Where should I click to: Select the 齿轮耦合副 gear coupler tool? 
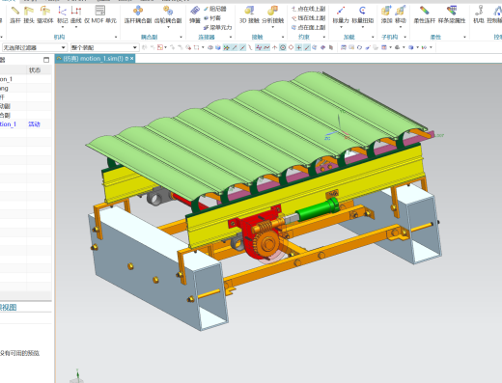pos(168,14)
